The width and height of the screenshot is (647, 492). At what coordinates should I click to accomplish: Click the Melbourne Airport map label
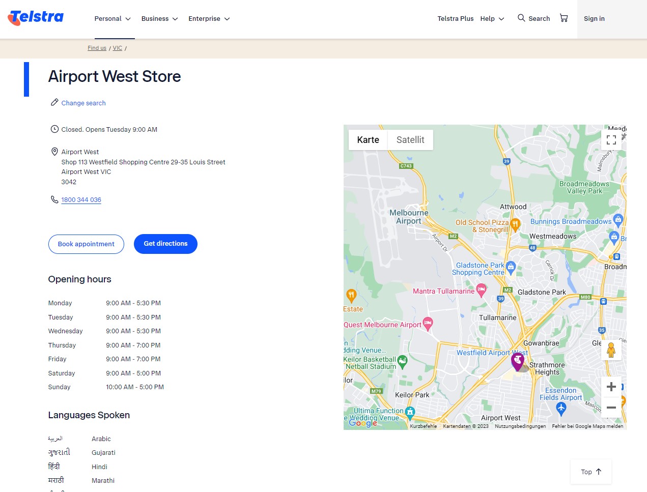click(x=409, y=217)
